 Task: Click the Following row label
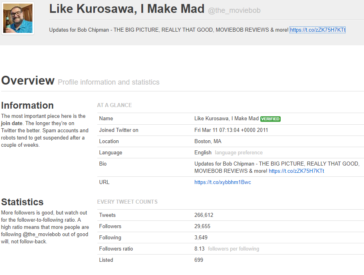[110, 238]
